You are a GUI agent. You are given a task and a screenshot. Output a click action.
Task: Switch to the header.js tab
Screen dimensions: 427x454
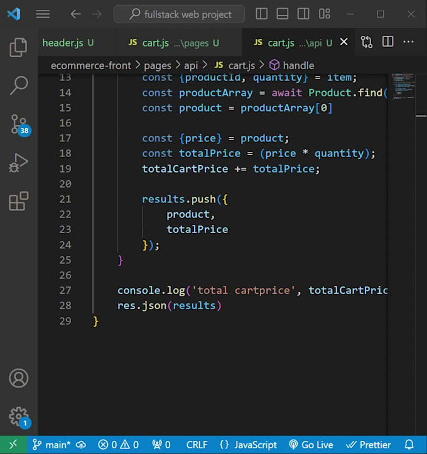point(68,43)
